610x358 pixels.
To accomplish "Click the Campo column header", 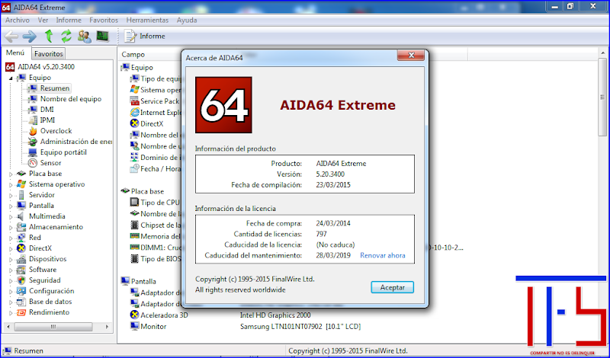I will 133,55.
